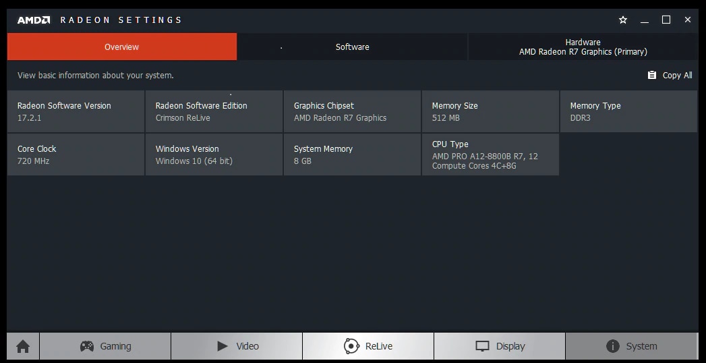Click View basic information description text
This screenshot has width=706, height=363.
pos(96,75)
